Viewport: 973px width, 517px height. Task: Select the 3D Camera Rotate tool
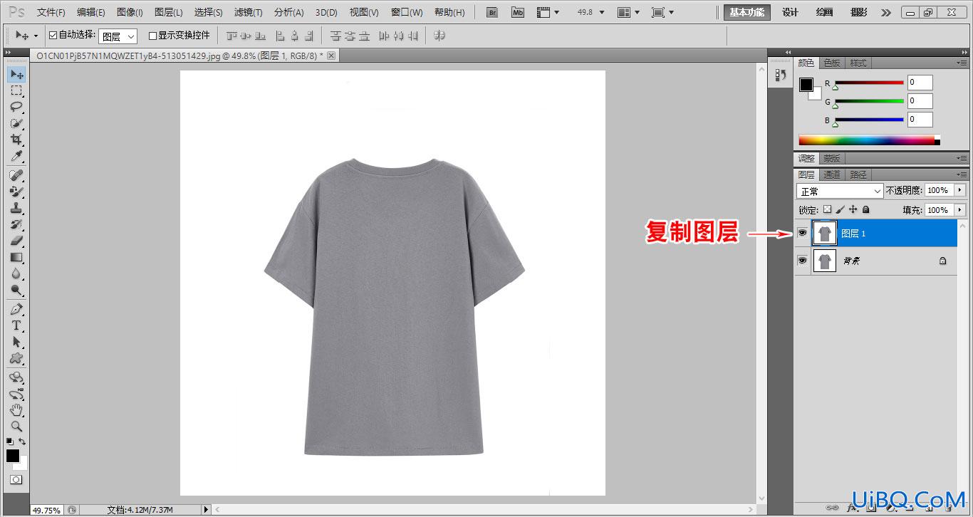point(16,394)
